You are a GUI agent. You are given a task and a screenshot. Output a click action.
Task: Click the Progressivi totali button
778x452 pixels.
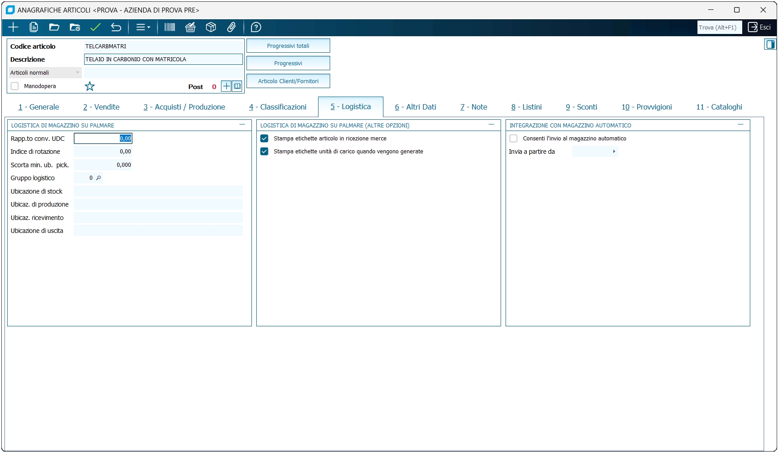288,46
